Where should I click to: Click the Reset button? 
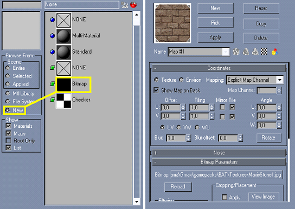click(x=261, y=8)
